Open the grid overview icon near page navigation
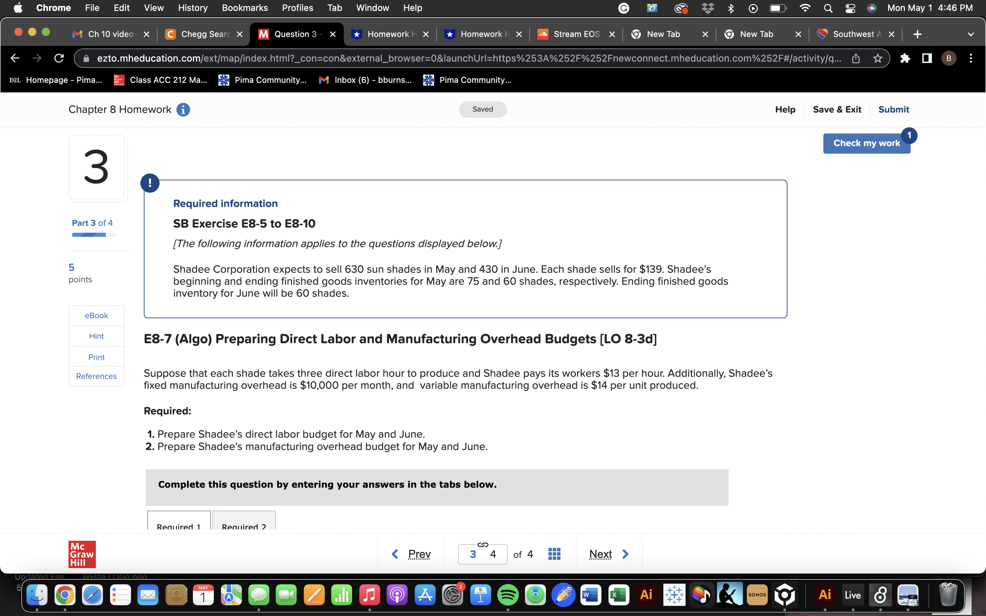 point(554,554)
